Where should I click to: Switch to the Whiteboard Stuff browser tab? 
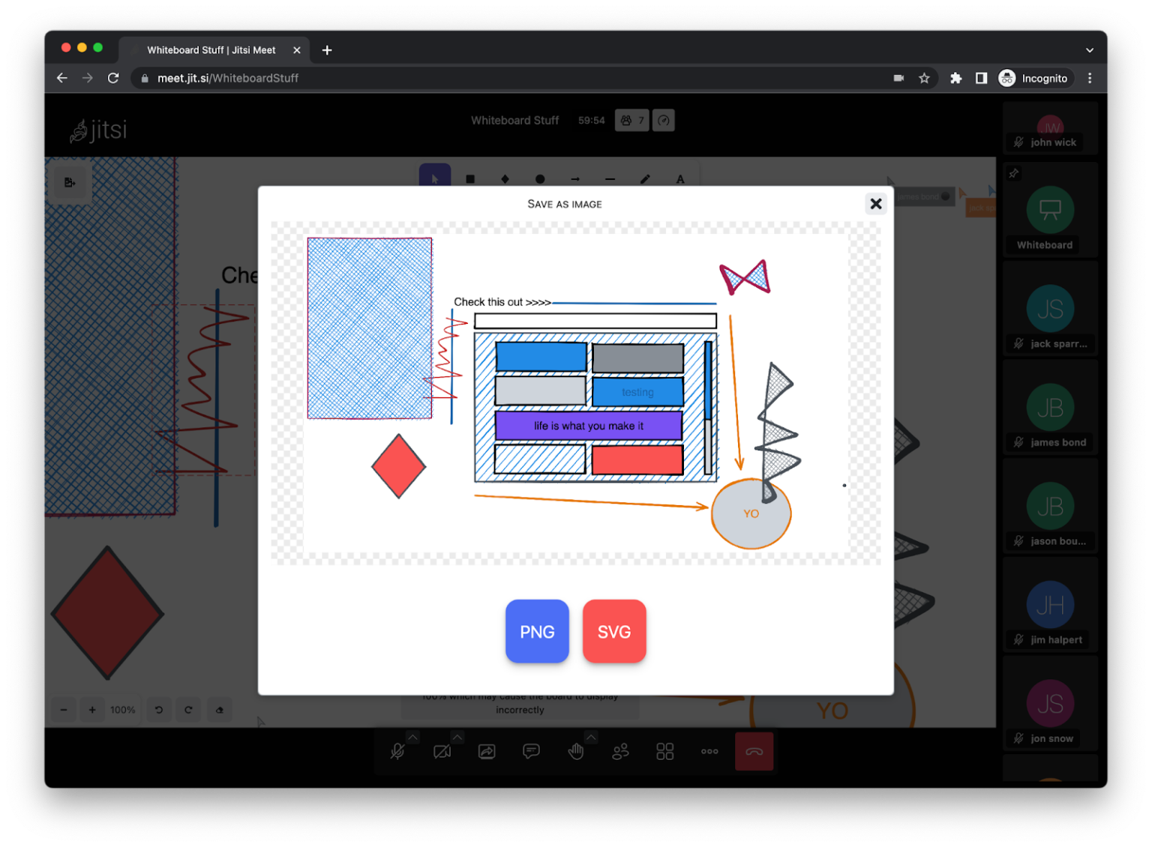click(212, 49)
